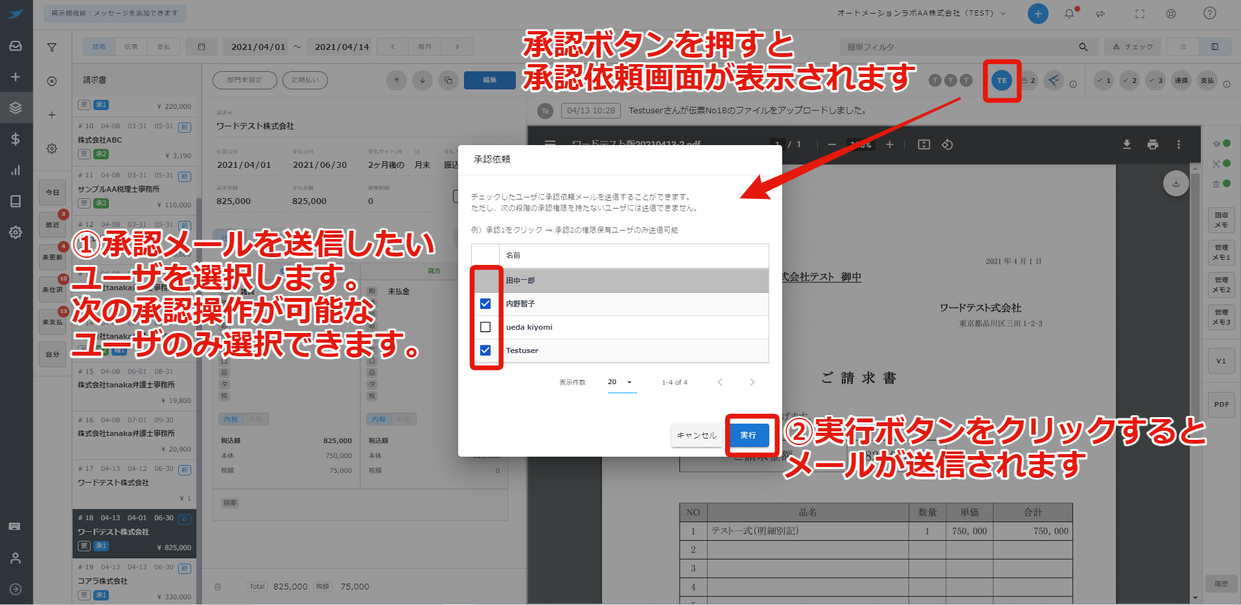Click the 部門未指定 pill button

point(245,80)
